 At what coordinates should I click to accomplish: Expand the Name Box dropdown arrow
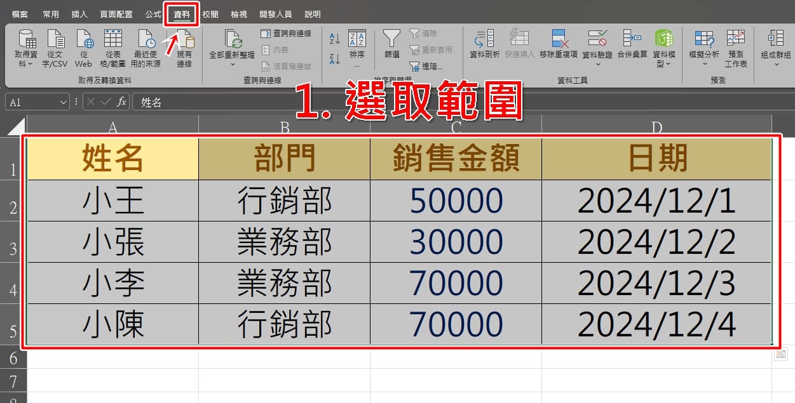click(x=63, y=102)
